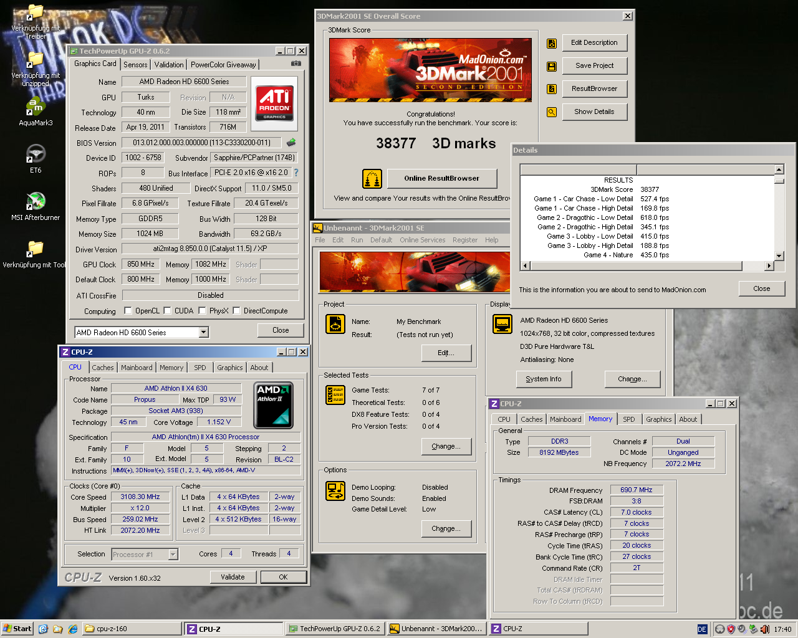Screen dimensions: 798x638
Task: Open the Processor #1 selection dropdown
Action: pyautogui.click(x=173, y=554)
